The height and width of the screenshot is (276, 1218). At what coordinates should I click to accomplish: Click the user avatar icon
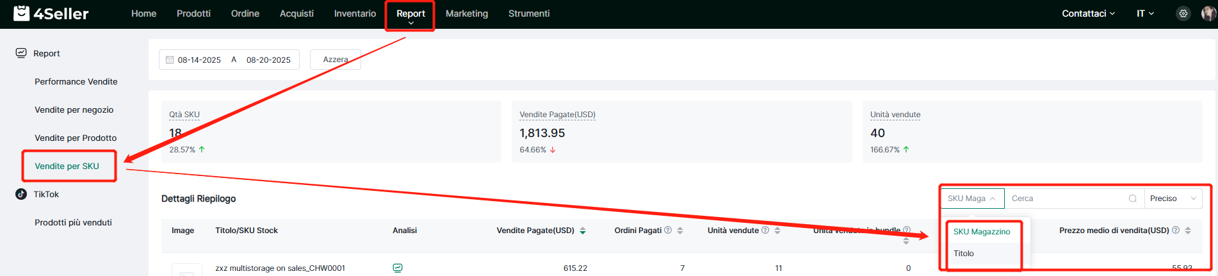(x=1208, y=13)
